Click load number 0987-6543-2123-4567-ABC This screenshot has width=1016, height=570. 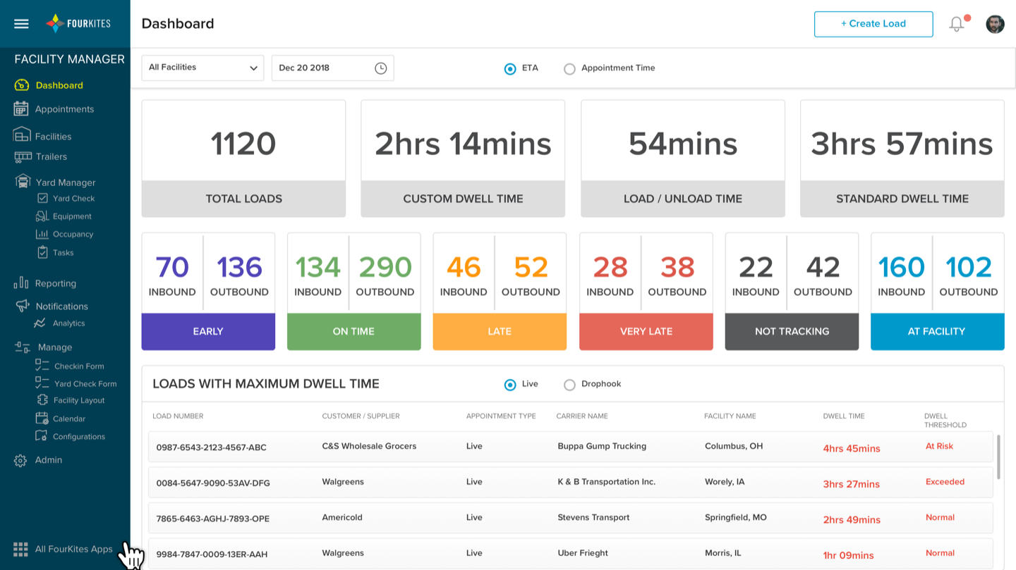click(x=212, y=447)
